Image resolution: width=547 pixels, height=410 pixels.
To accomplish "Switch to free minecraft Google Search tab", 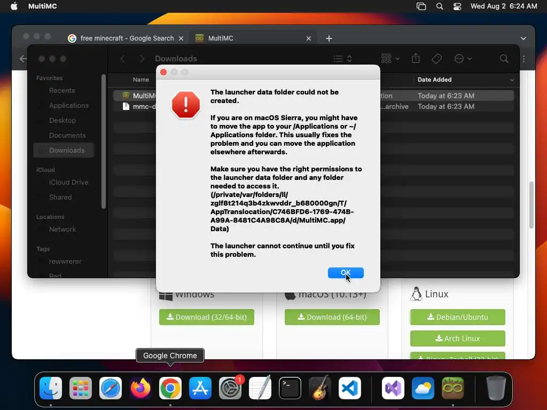I will click(x=126, y=38).
